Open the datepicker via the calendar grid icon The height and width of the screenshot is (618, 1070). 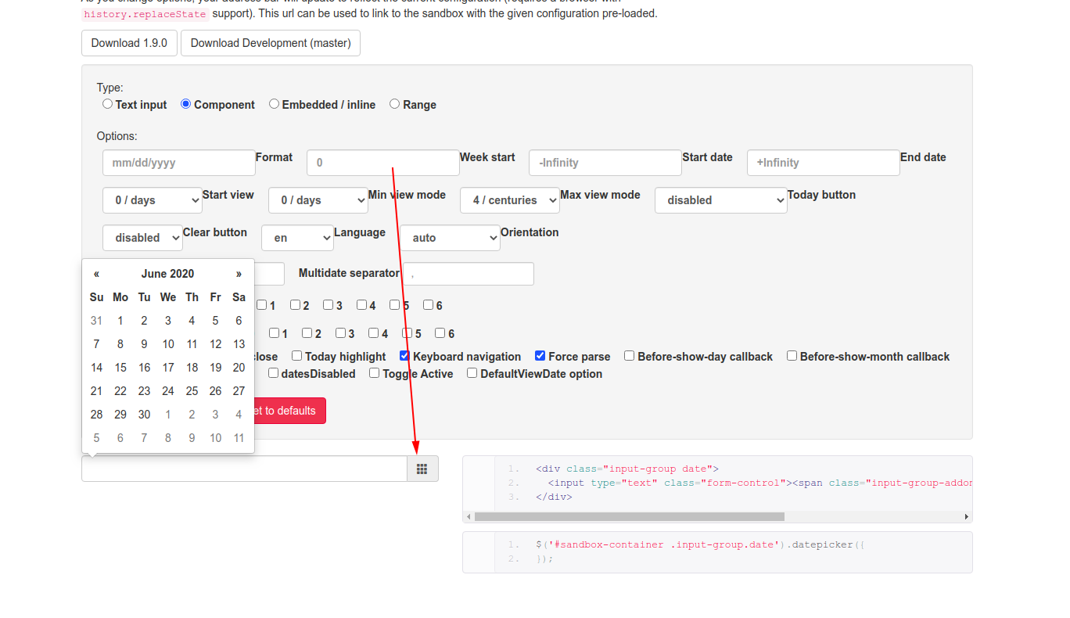click(422, 468)
